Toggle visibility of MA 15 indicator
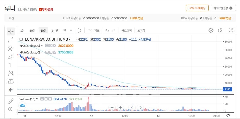 point(47,46)
